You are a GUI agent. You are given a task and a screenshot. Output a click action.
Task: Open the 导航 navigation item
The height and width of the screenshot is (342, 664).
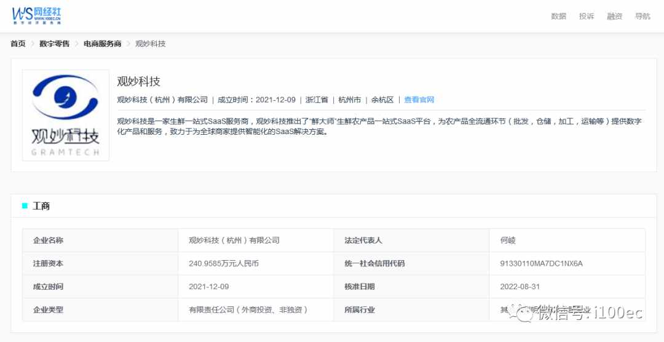click(x=642, y=16)
